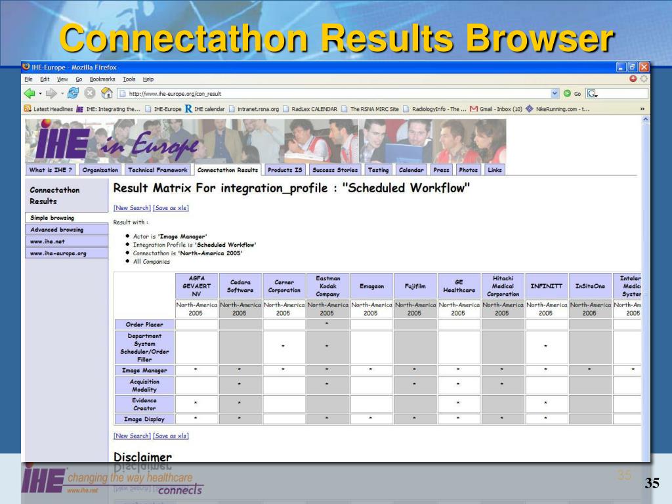Select Simple browsing in the sidebar
The height and width of the screenshot is (504, 672).
point(66,218)
